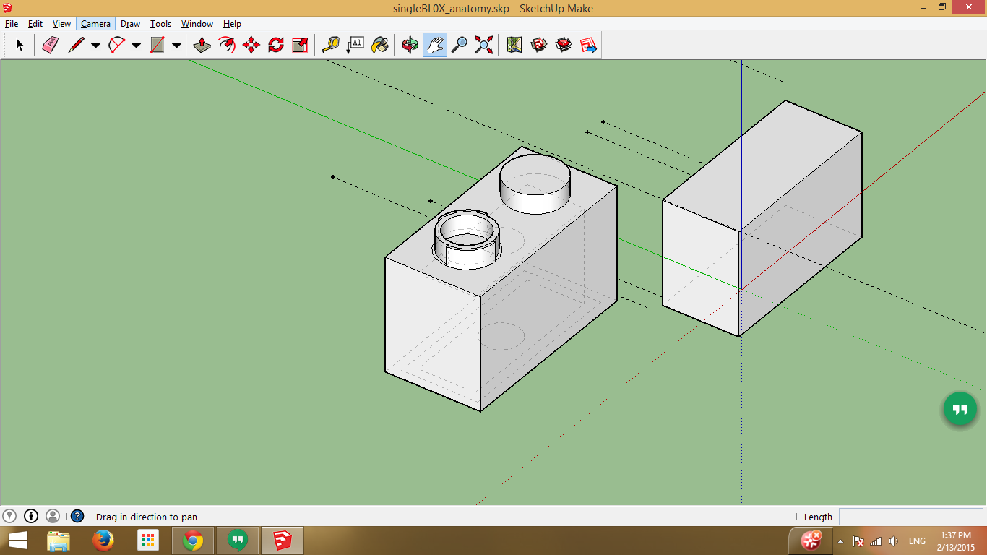This screenshot has height=555, width=987.
Task: Activate the Eraser tool
Action: click(51, 44)
